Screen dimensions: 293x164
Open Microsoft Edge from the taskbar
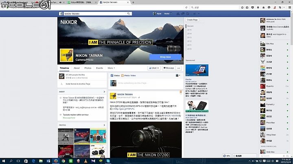click(33, 161)
